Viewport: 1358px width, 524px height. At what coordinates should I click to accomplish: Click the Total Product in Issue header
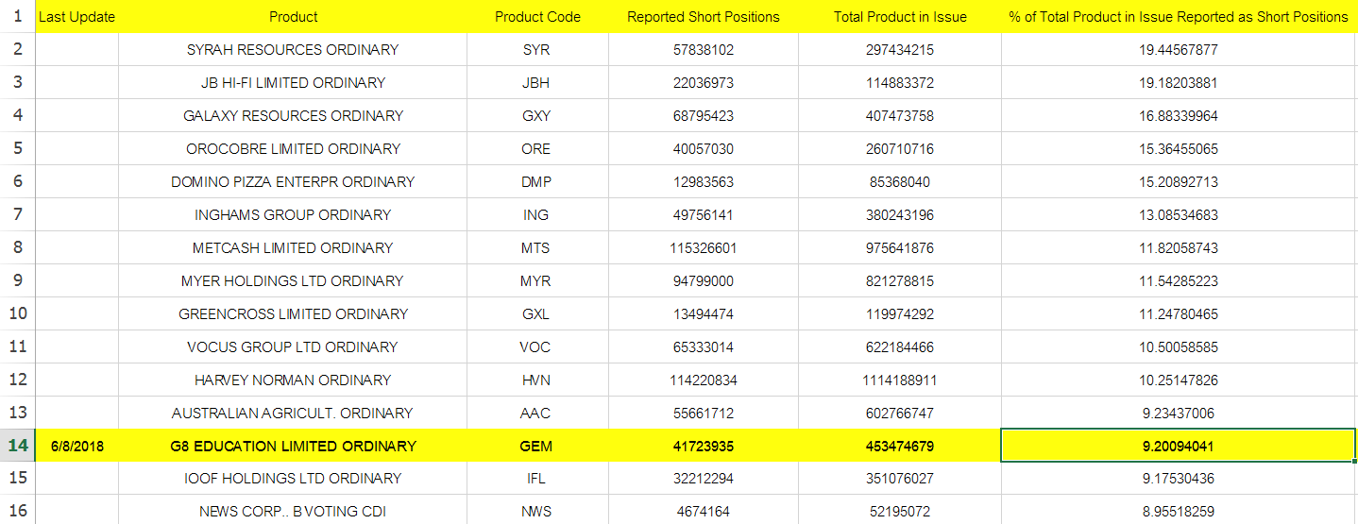[x=900, y=16]
